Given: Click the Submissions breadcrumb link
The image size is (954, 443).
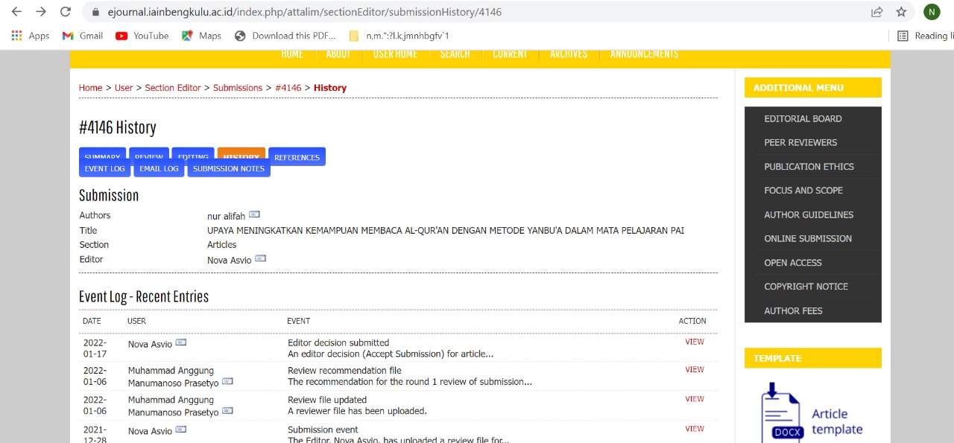Looking at the screenshot, I should click(x=237, y=88).
